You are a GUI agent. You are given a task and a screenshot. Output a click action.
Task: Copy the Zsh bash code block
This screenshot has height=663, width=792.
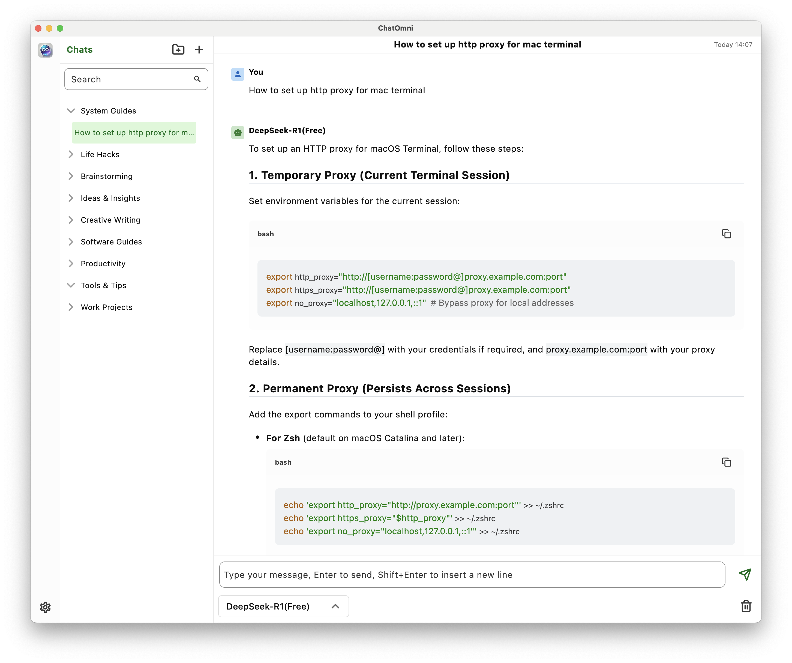pyautogui.click(x=726, y=462)
